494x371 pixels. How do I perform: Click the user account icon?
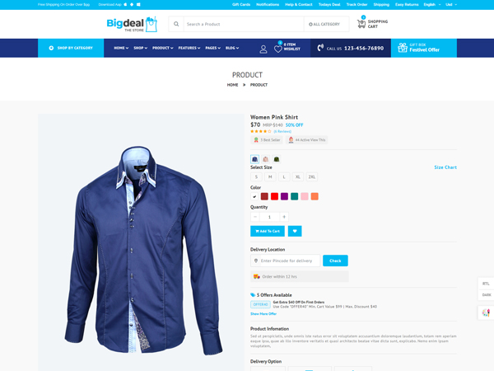263,49
